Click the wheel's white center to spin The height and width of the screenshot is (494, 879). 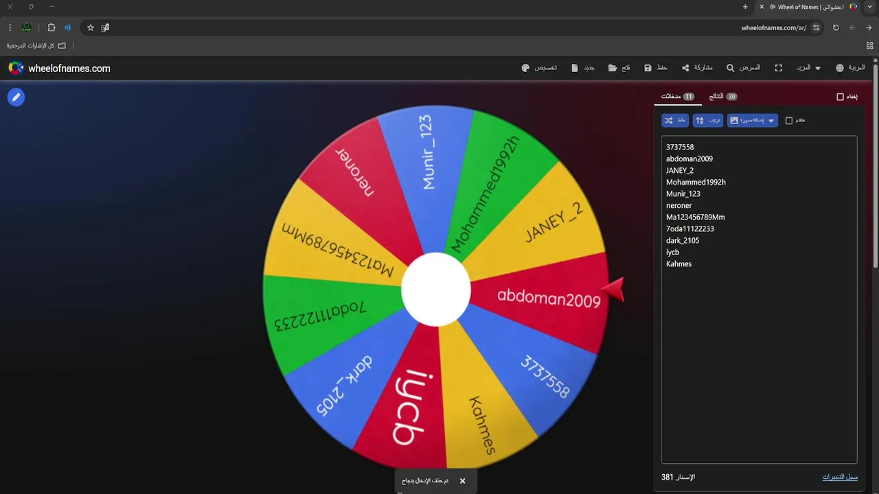(436, 290)
